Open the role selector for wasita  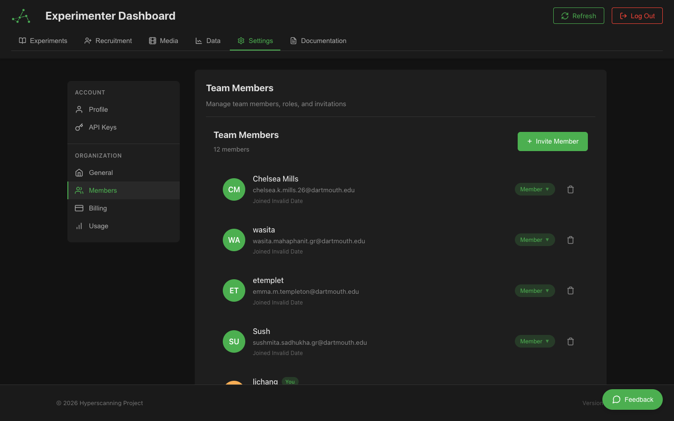click(x=535, y=240)
